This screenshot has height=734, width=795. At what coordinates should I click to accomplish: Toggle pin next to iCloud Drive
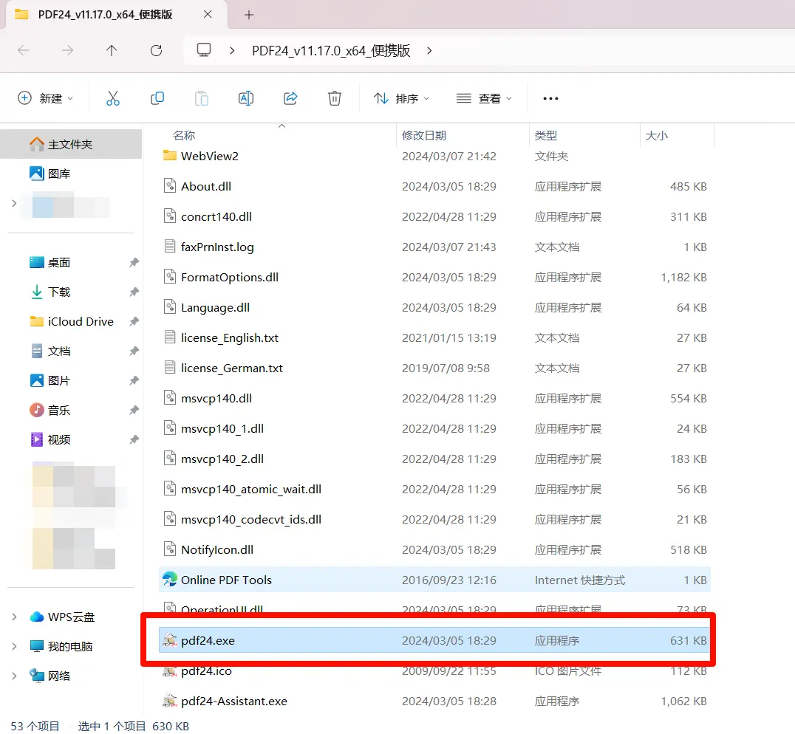click(x=134, y=322)
